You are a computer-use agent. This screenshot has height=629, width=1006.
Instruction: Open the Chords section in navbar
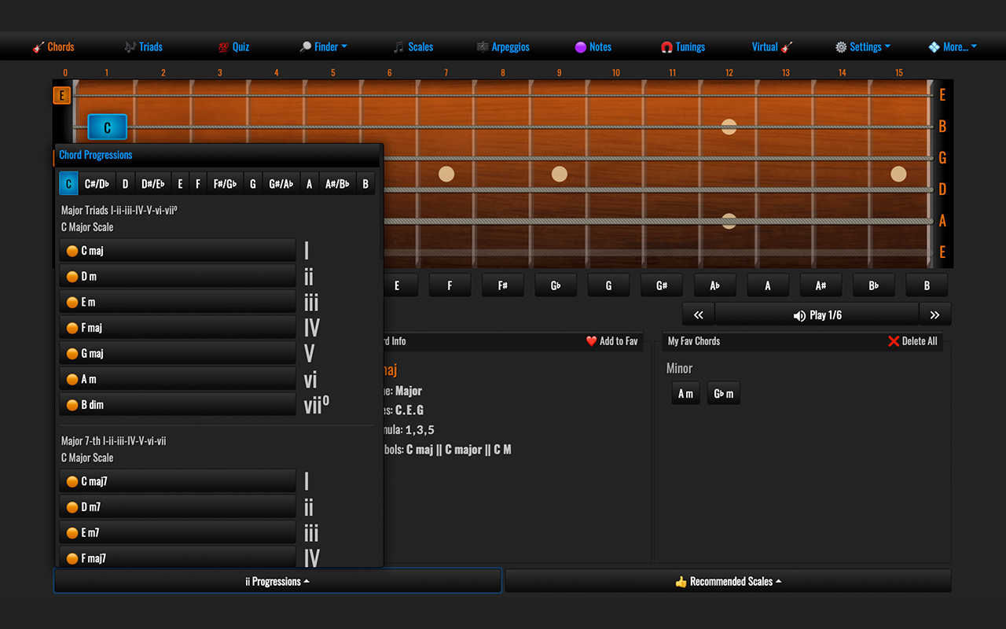(x=53, y=47)
